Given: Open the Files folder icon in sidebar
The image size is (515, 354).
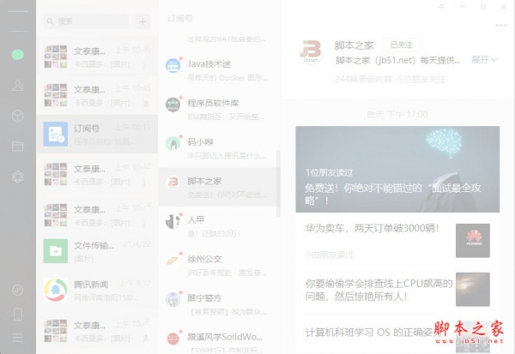Looking at the screenshot, I should tap(18, 146).
